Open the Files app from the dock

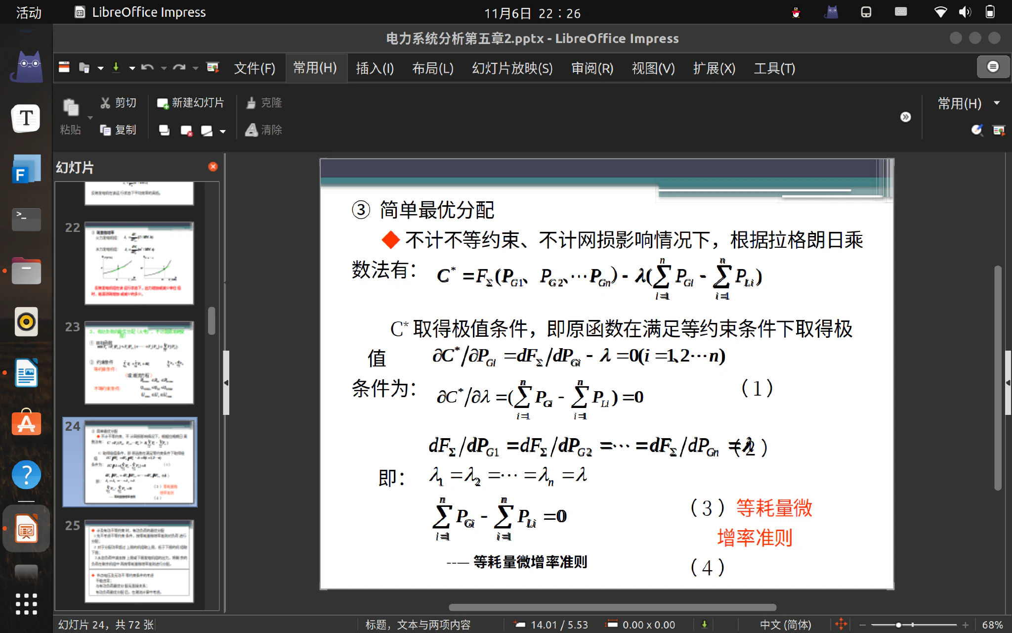click(26, 271)
